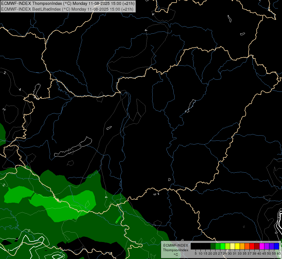This screenshot has width=282, height=259.
Task: Select the medium green 25–27 legend swatch
Action: (x=218, y=246)
